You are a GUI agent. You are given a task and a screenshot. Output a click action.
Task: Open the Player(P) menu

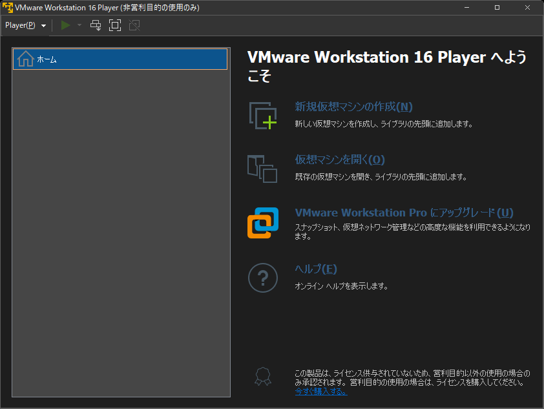tap(20, 25)
